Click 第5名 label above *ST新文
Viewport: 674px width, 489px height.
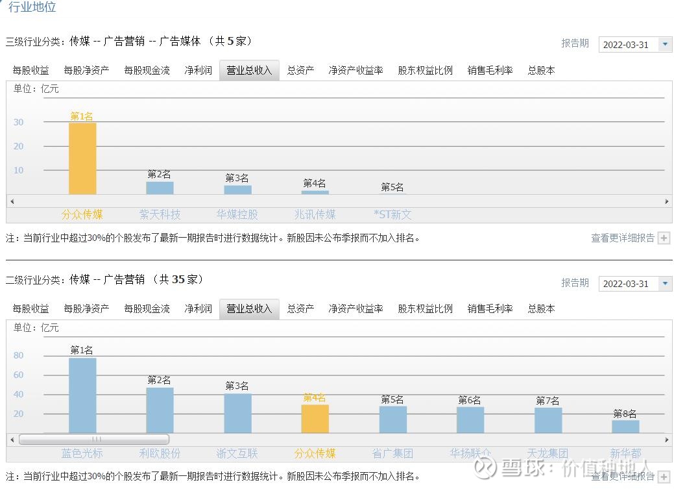(392, 187)
